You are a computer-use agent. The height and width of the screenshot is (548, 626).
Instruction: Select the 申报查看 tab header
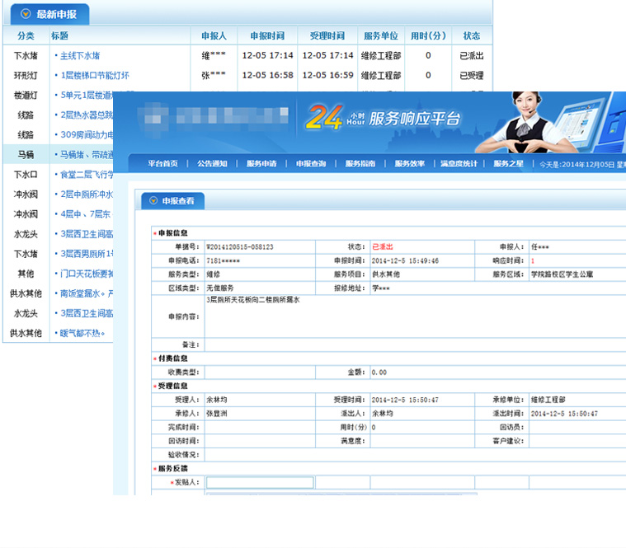[x=178, y=201]
